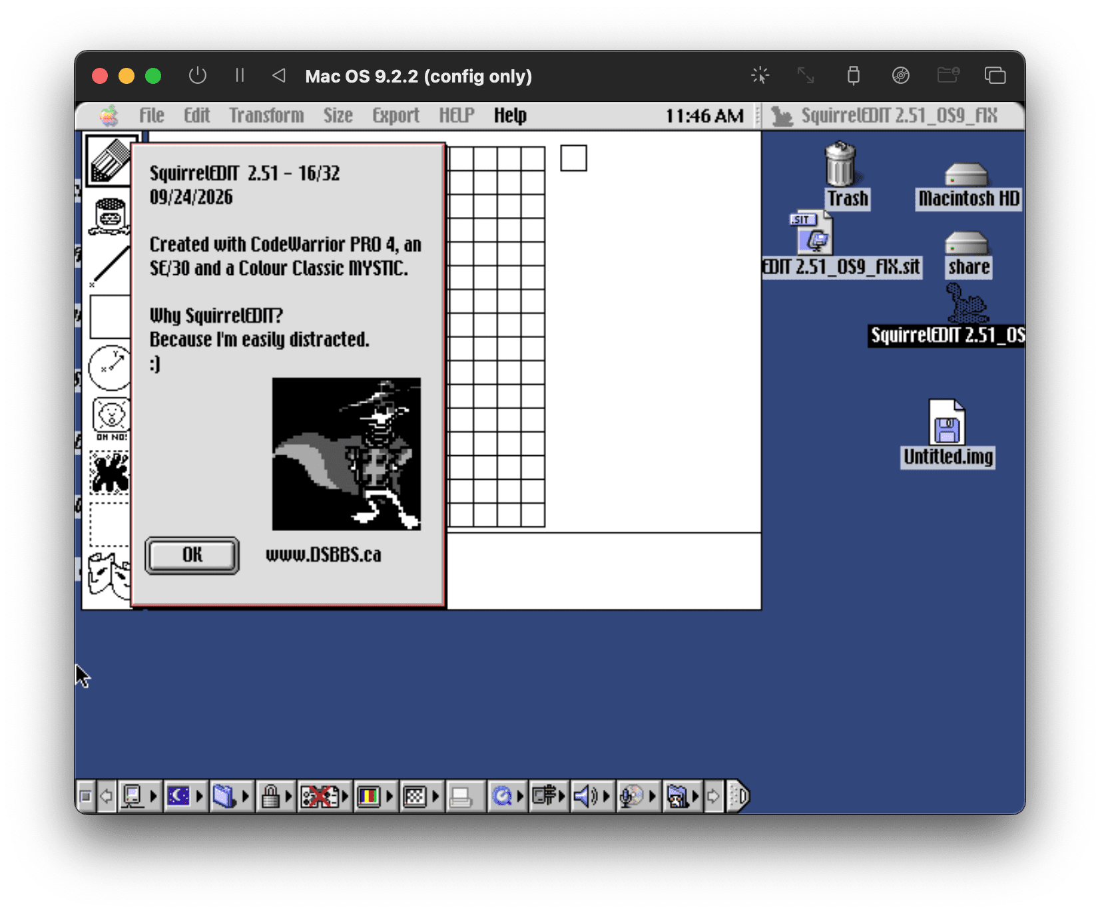1100x913 pixels.
Task: Pause the virtual machine
Action: coord(240,76)
